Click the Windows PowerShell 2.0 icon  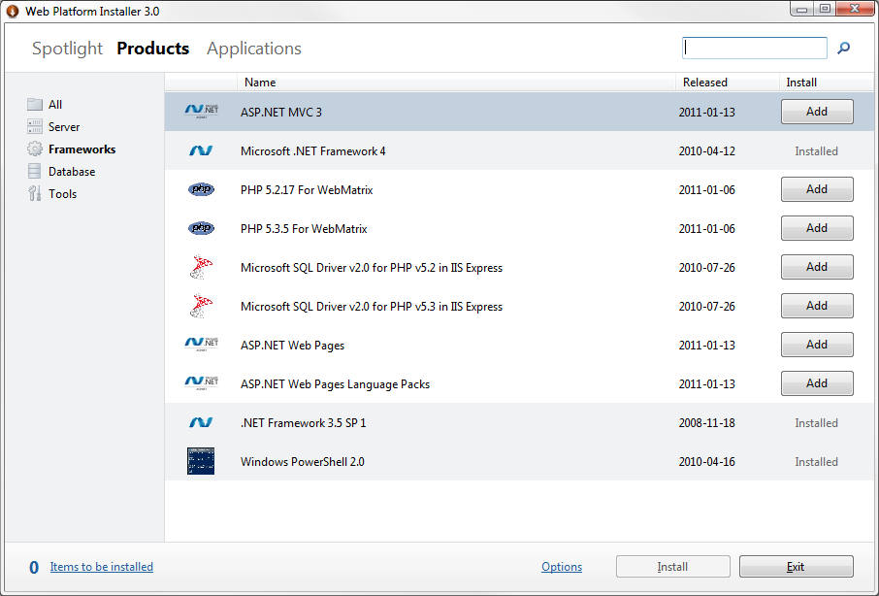coord(201,461)
